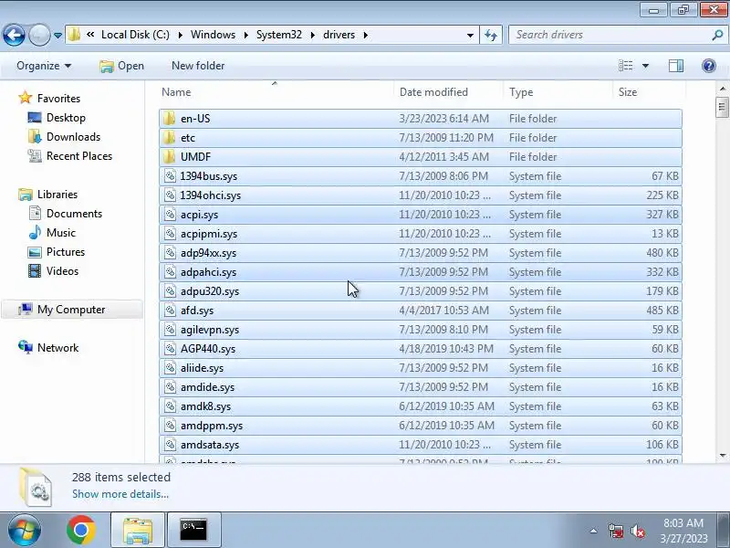Click the amdide.sys file name
Viewport: 730px width, 548px height.
[207, 387]
